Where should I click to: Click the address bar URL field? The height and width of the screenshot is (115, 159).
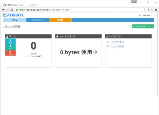(x=79, y=10)
